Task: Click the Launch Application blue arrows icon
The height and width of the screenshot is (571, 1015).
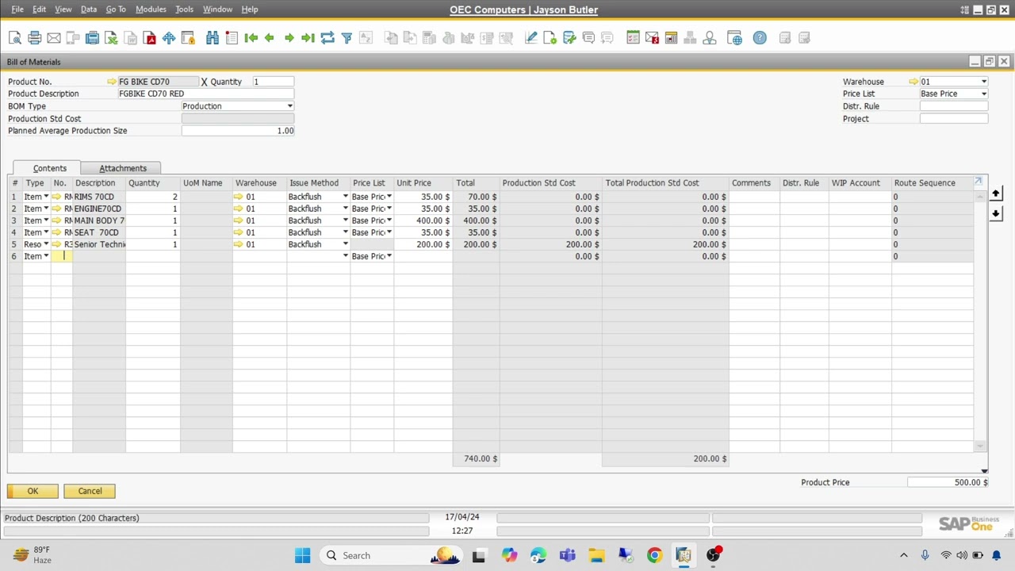Action: [169, 38]
